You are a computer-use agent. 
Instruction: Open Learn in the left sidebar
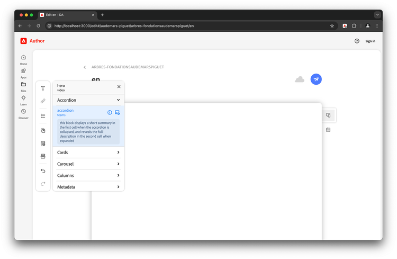tap(23, 100)
